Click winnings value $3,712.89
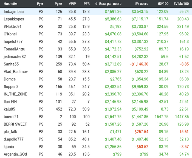Screen dimensions: 192x158 [x=113, y=64]
